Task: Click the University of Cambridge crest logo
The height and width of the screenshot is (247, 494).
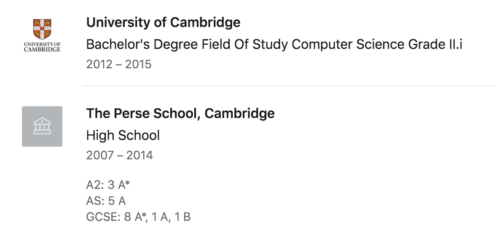Action: click(42, 29)
